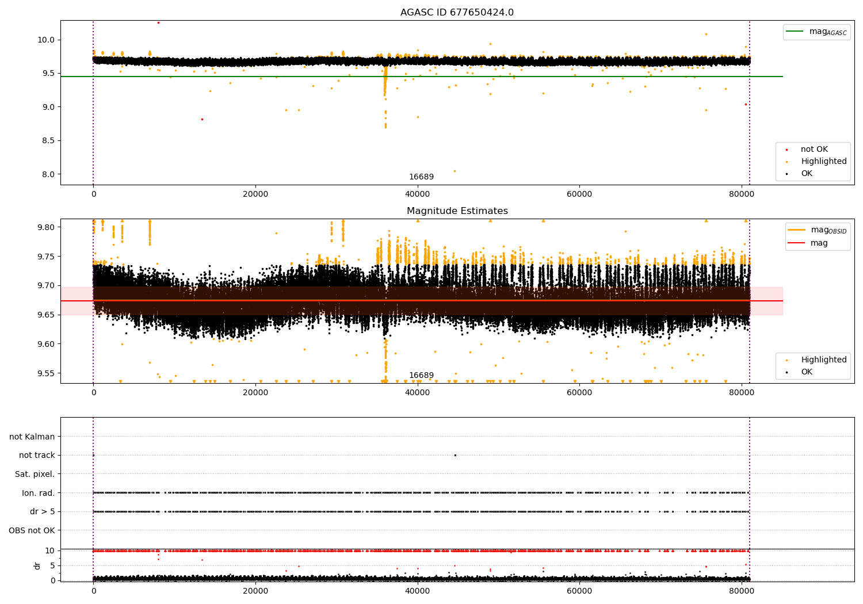Click the '16689' label in the middle plot
The image size is (863, 604).
(421, 376)
